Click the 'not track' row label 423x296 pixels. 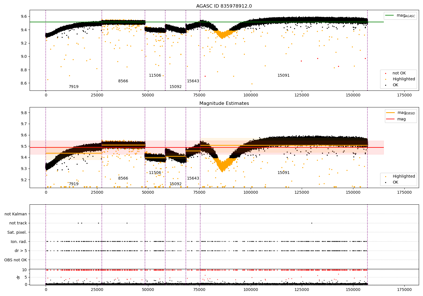click(x=18, y=223)
